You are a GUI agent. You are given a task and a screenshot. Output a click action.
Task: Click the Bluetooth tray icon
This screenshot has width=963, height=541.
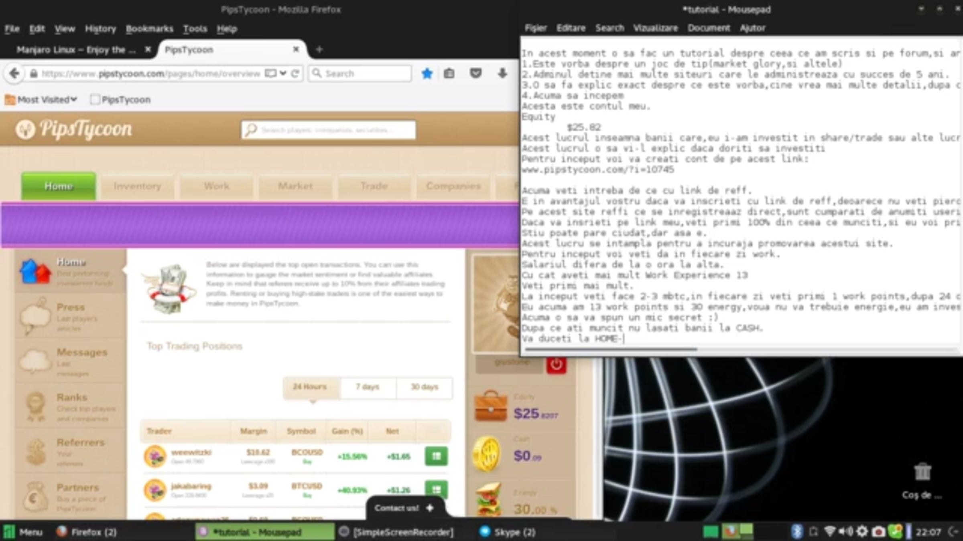797,531
